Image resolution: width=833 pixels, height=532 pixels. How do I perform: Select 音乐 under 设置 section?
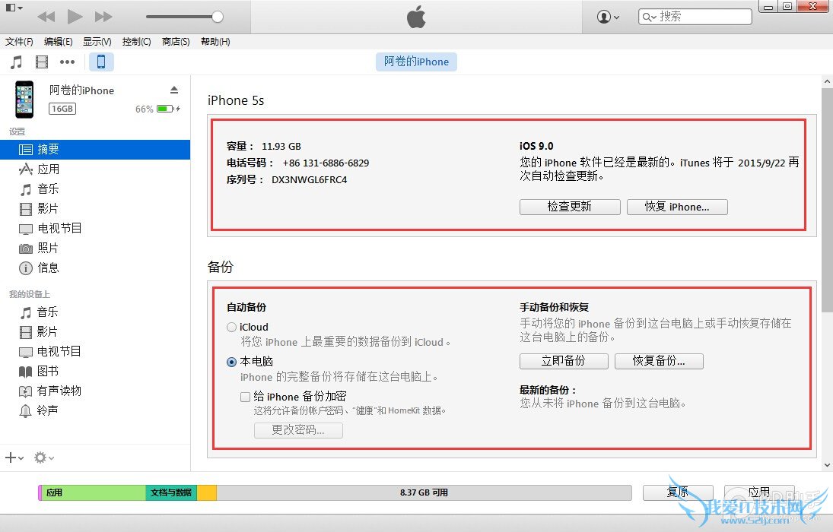click(95, 189)
